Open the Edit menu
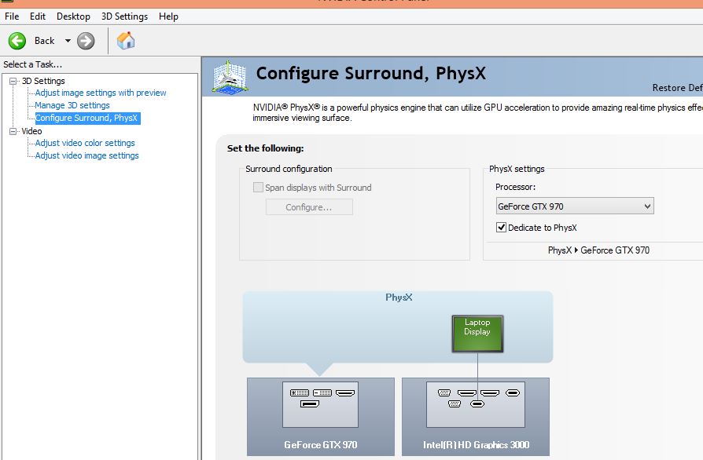The height and width of the screenshot is (460, 703). tap(38, 16)
